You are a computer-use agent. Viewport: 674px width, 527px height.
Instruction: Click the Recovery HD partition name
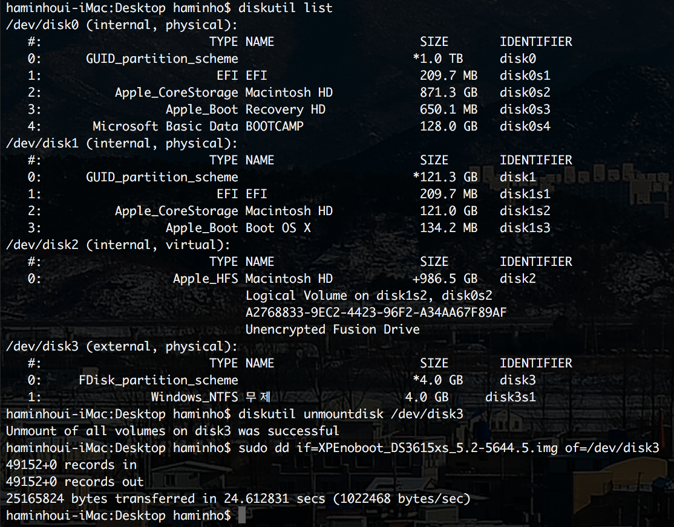(x=285, y=109)
